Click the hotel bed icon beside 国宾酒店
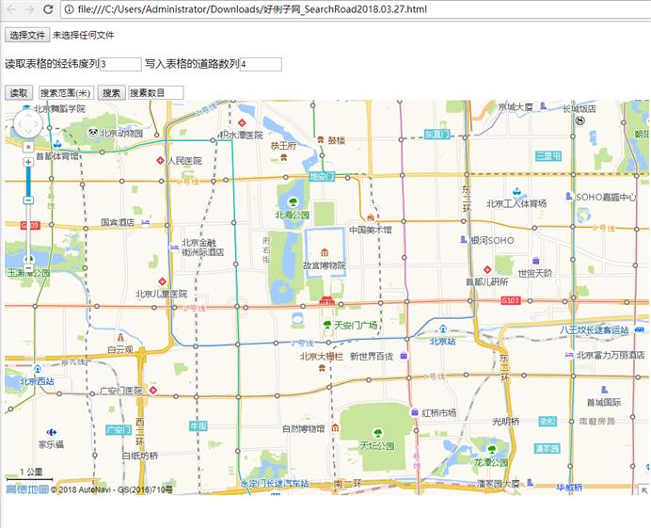The height and width of the screenshot is (528, 651). 145,223
